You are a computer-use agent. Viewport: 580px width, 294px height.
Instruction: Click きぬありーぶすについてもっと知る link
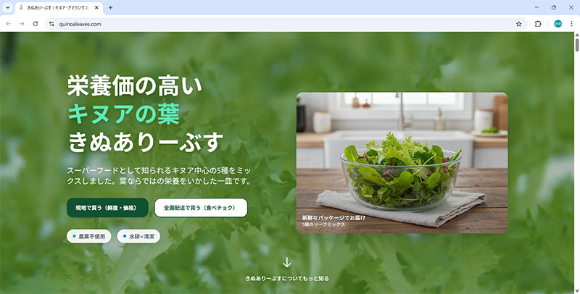287,279
